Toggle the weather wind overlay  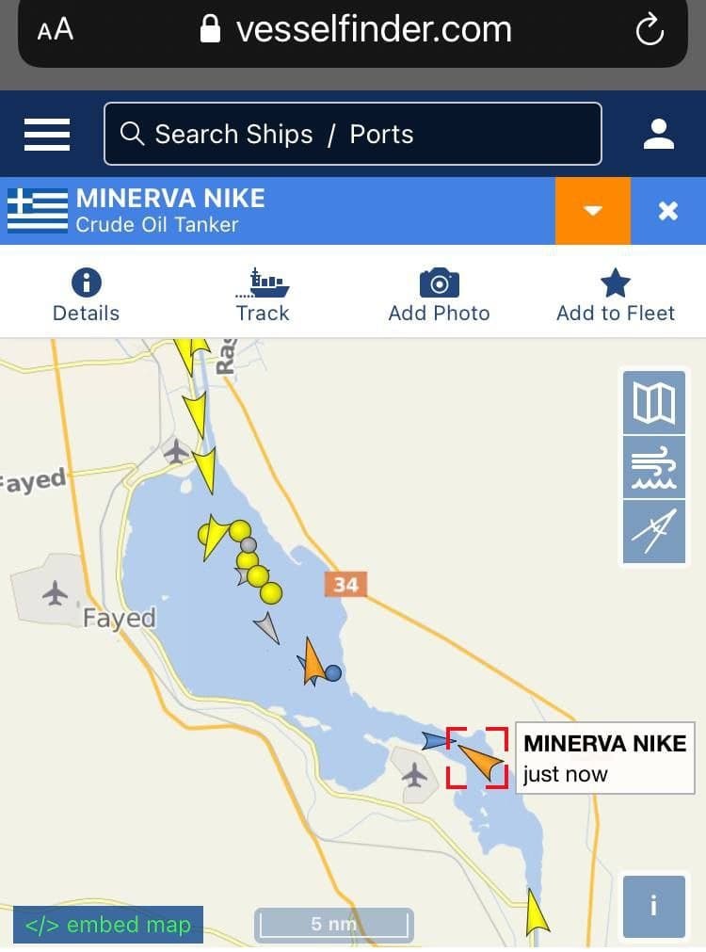click(x=654, y=467)
